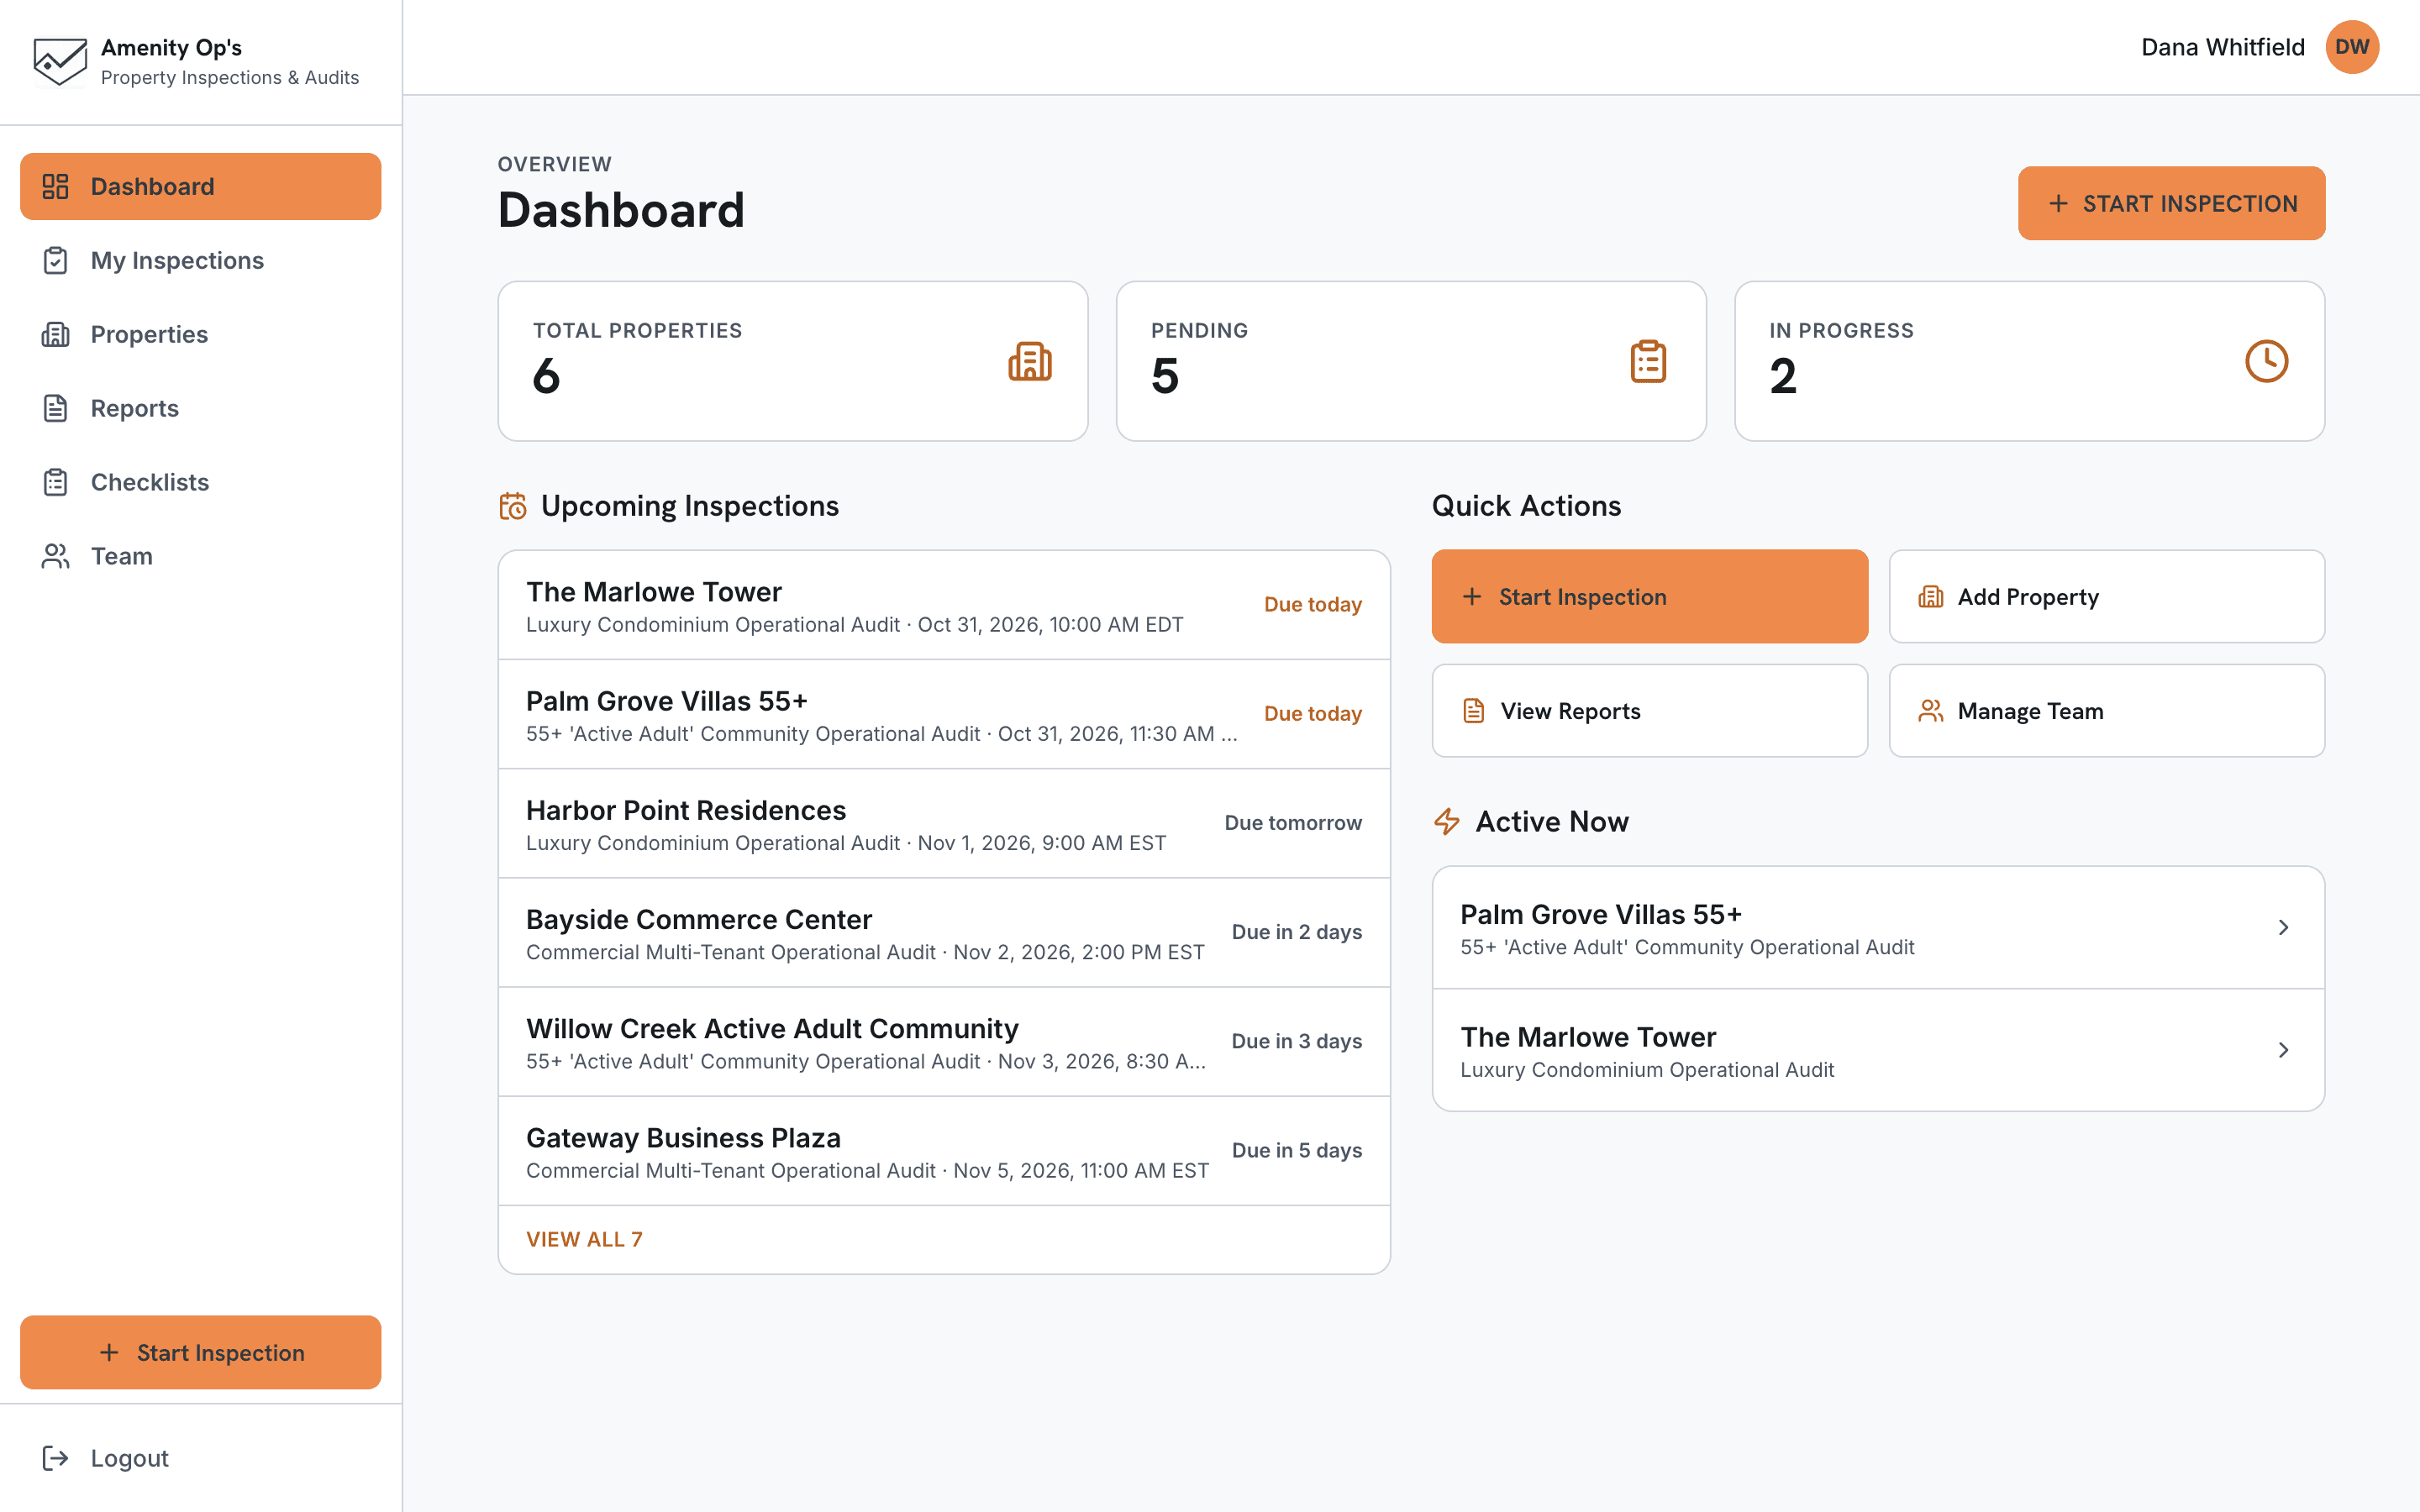Click the building icon in Total Properties card
Image resolution: width=2420 pixels, height=1512 pixels.
[x=1030, y=361]
